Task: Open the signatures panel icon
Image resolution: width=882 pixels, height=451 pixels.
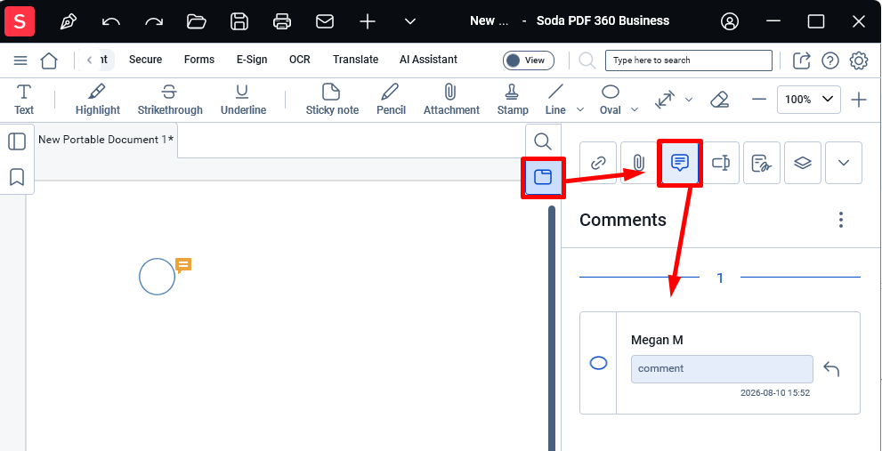Action: tap(762, 163)
